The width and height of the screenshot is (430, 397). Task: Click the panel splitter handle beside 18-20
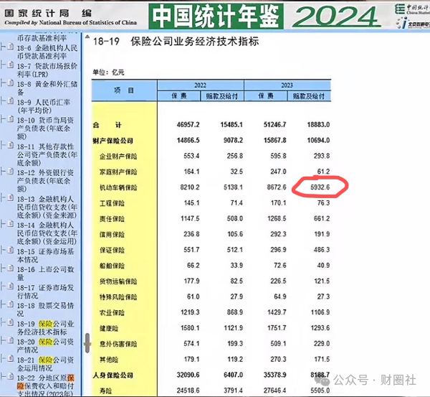(x=87, y=343)
